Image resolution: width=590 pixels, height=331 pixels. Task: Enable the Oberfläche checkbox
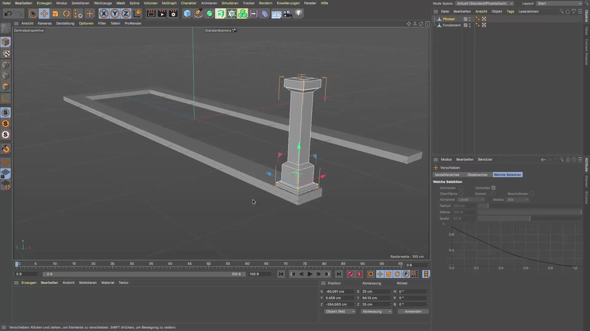461,194
